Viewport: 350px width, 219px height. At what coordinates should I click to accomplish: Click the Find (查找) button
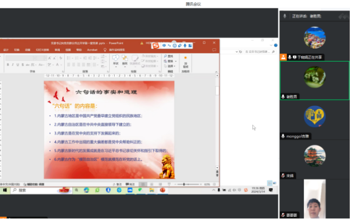tap(170, 56)
